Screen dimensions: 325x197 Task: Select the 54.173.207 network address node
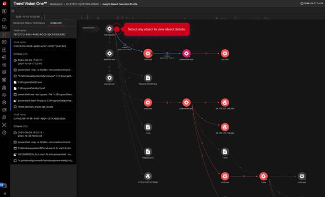click(225, 103)
